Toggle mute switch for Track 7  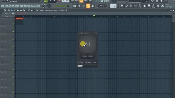tap(13, 70)
